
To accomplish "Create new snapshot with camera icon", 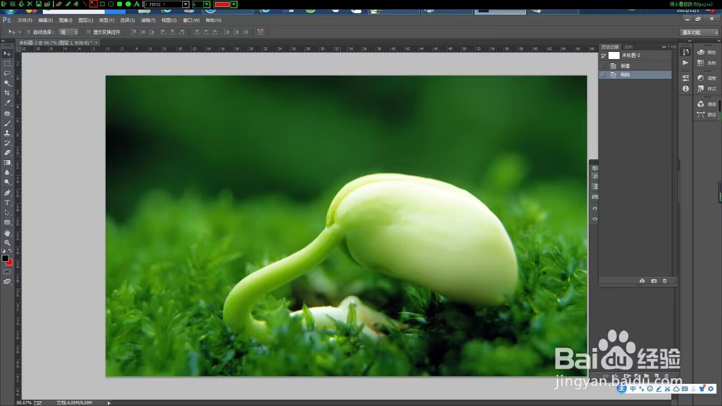I will point(654,281).
